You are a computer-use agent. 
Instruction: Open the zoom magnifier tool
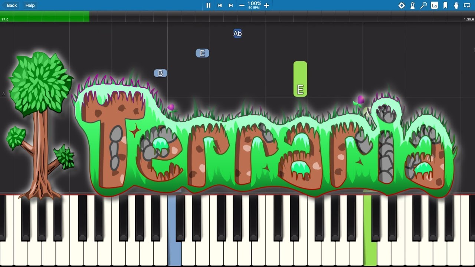click(x=423, y=5)
